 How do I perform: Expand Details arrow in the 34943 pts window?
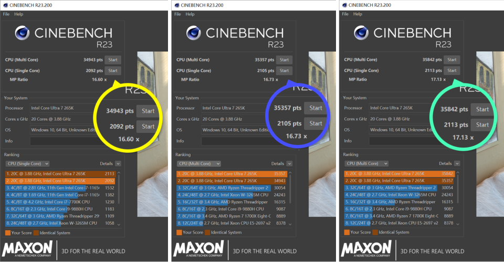click(118, 164)
